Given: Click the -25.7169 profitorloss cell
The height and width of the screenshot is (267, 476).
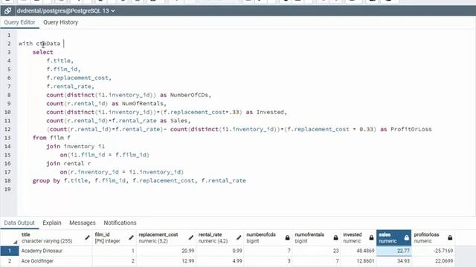Looking at the screenshot, I should tap(433, 251).
